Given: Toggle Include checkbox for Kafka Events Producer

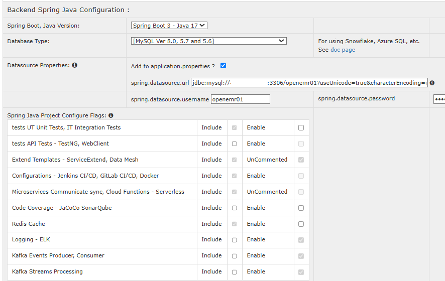Looking at the screenshot, I should click(x=234, y=256).
